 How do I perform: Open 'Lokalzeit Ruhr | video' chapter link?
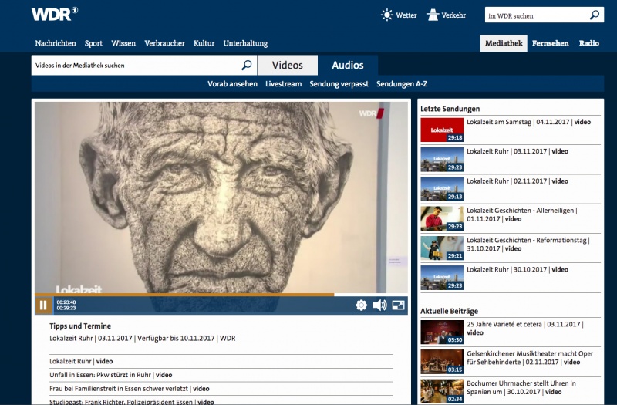tap(81, 361)
